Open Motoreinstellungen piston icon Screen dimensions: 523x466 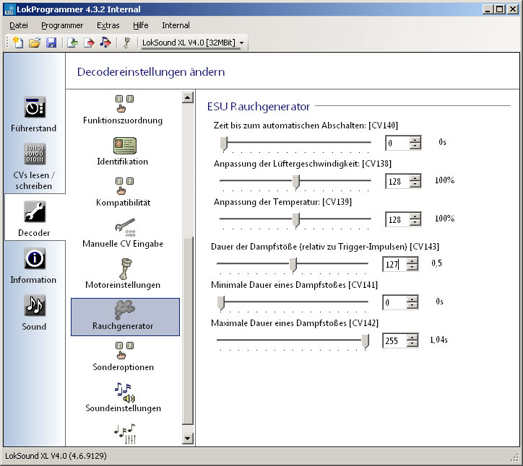point(125,268)
